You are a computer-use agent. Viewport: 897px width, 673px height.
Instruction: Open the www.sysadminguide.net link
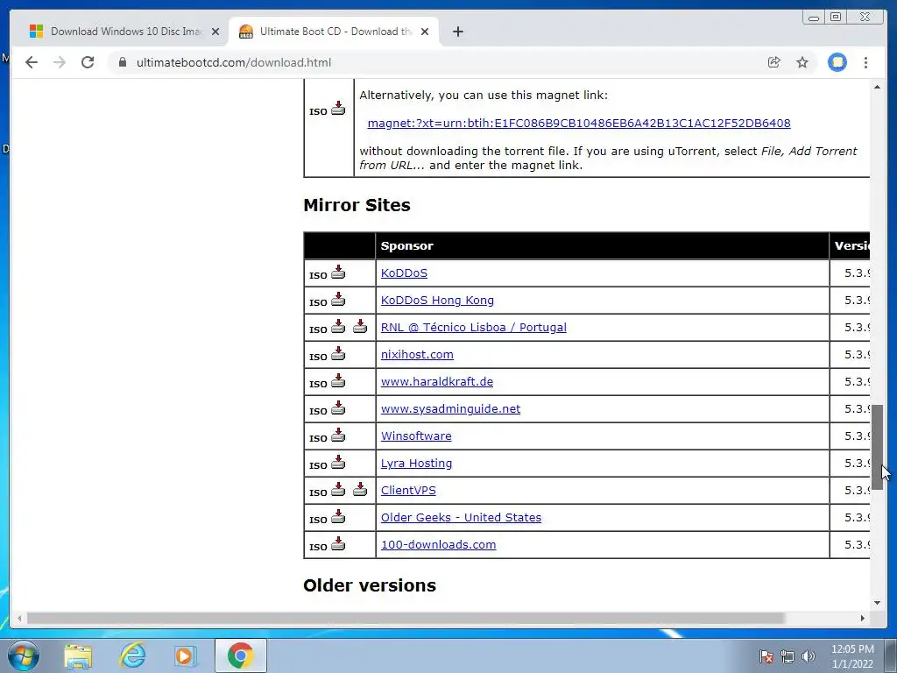tap(451, 408)
